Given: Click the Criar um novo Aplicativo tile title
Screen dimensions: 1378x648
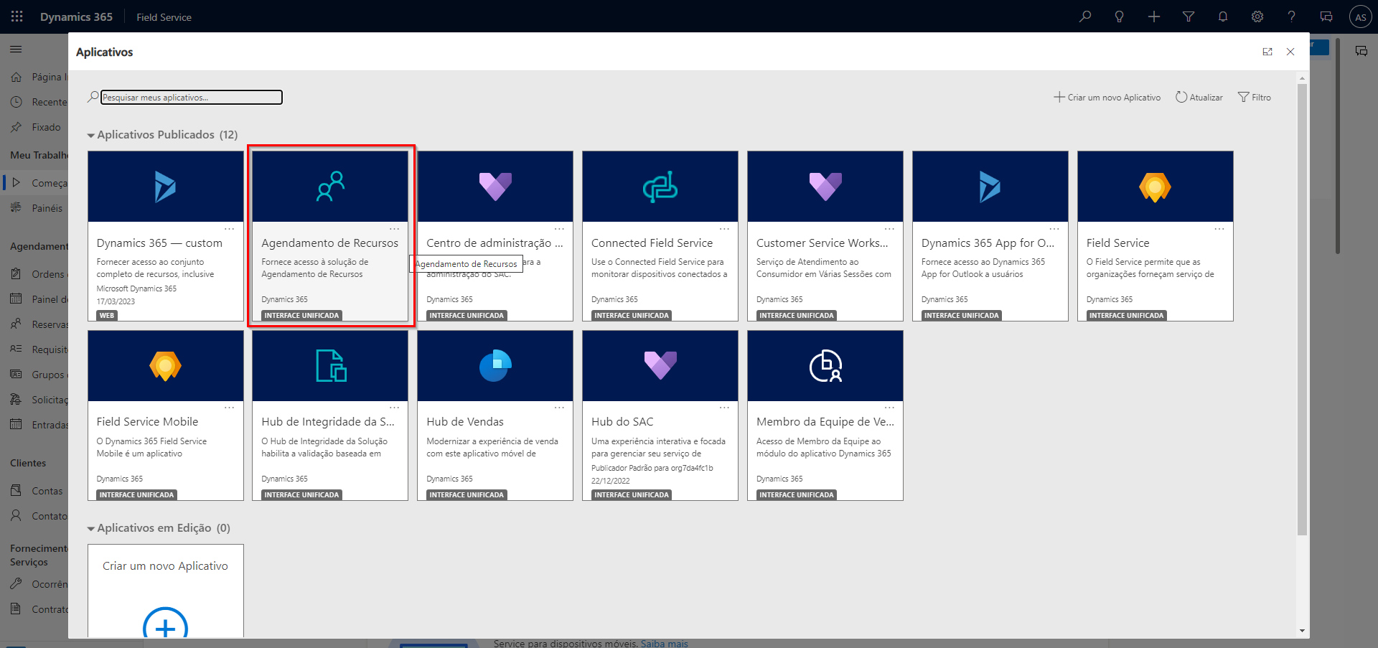Looking at the screenshot, I should point(165,566).
